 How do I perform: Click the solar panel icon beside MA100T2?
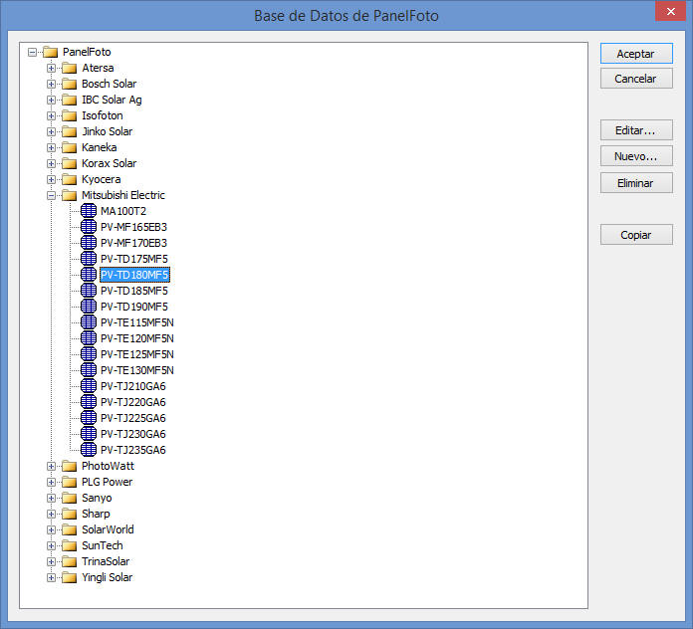coord(89,211)
